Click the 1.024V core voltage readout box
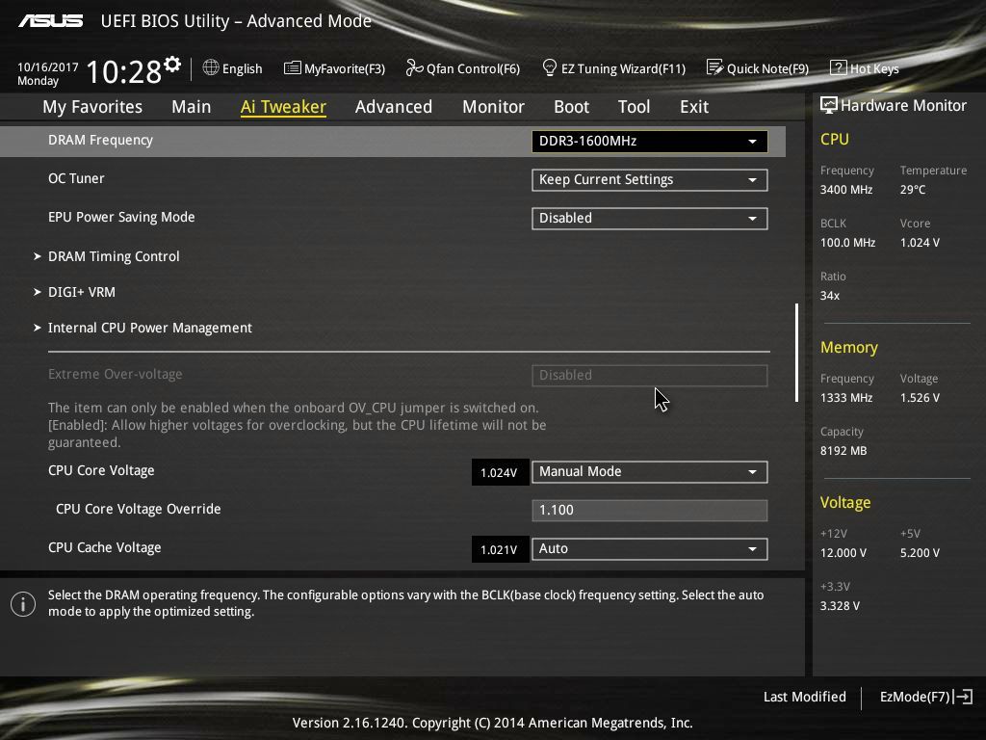 (x=500, y=472)
